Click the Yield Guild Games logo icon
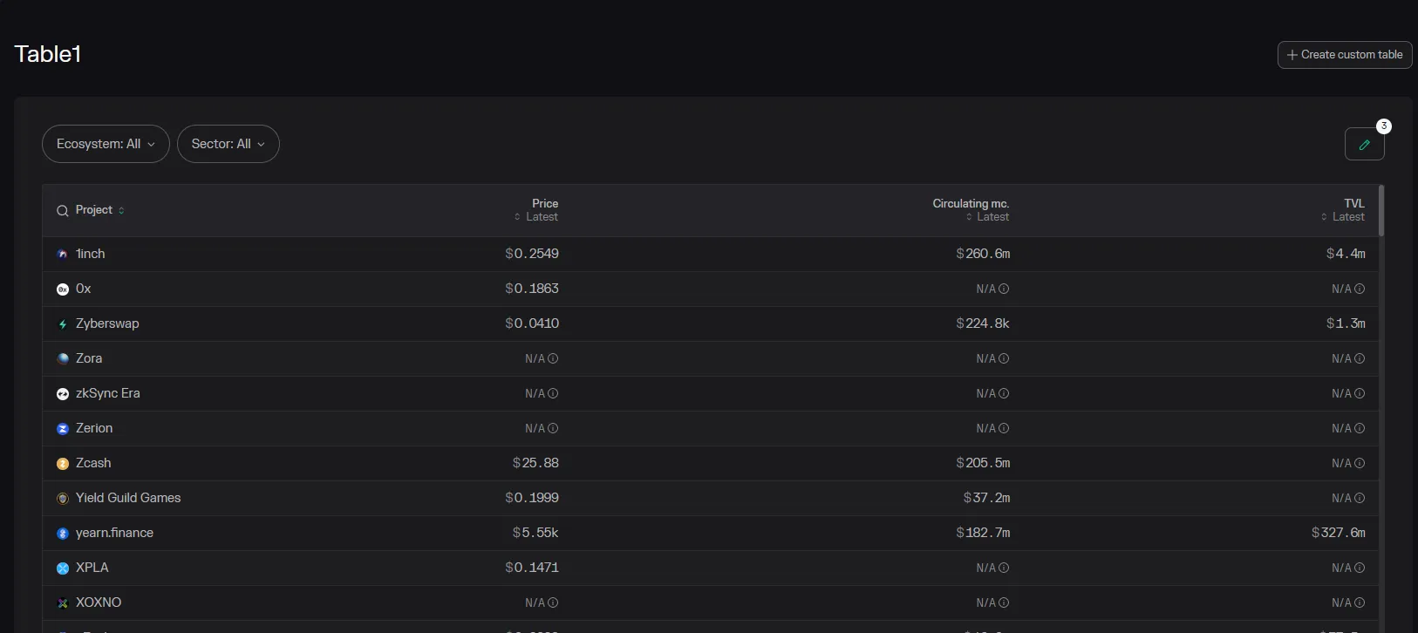The image size is (1418, 633). 63,499
